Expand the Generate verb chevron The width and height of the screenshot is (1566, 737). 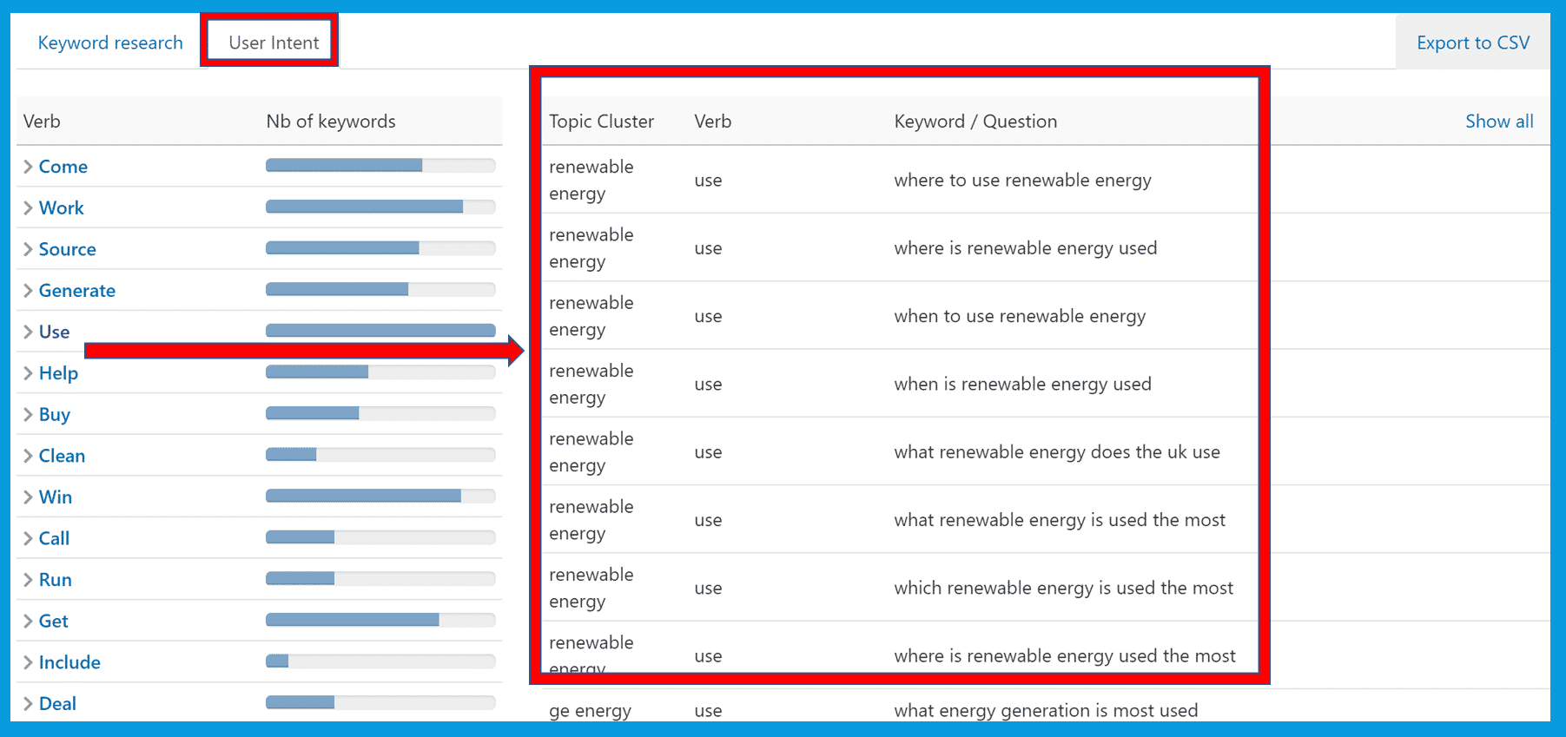(x=28, y=291)
